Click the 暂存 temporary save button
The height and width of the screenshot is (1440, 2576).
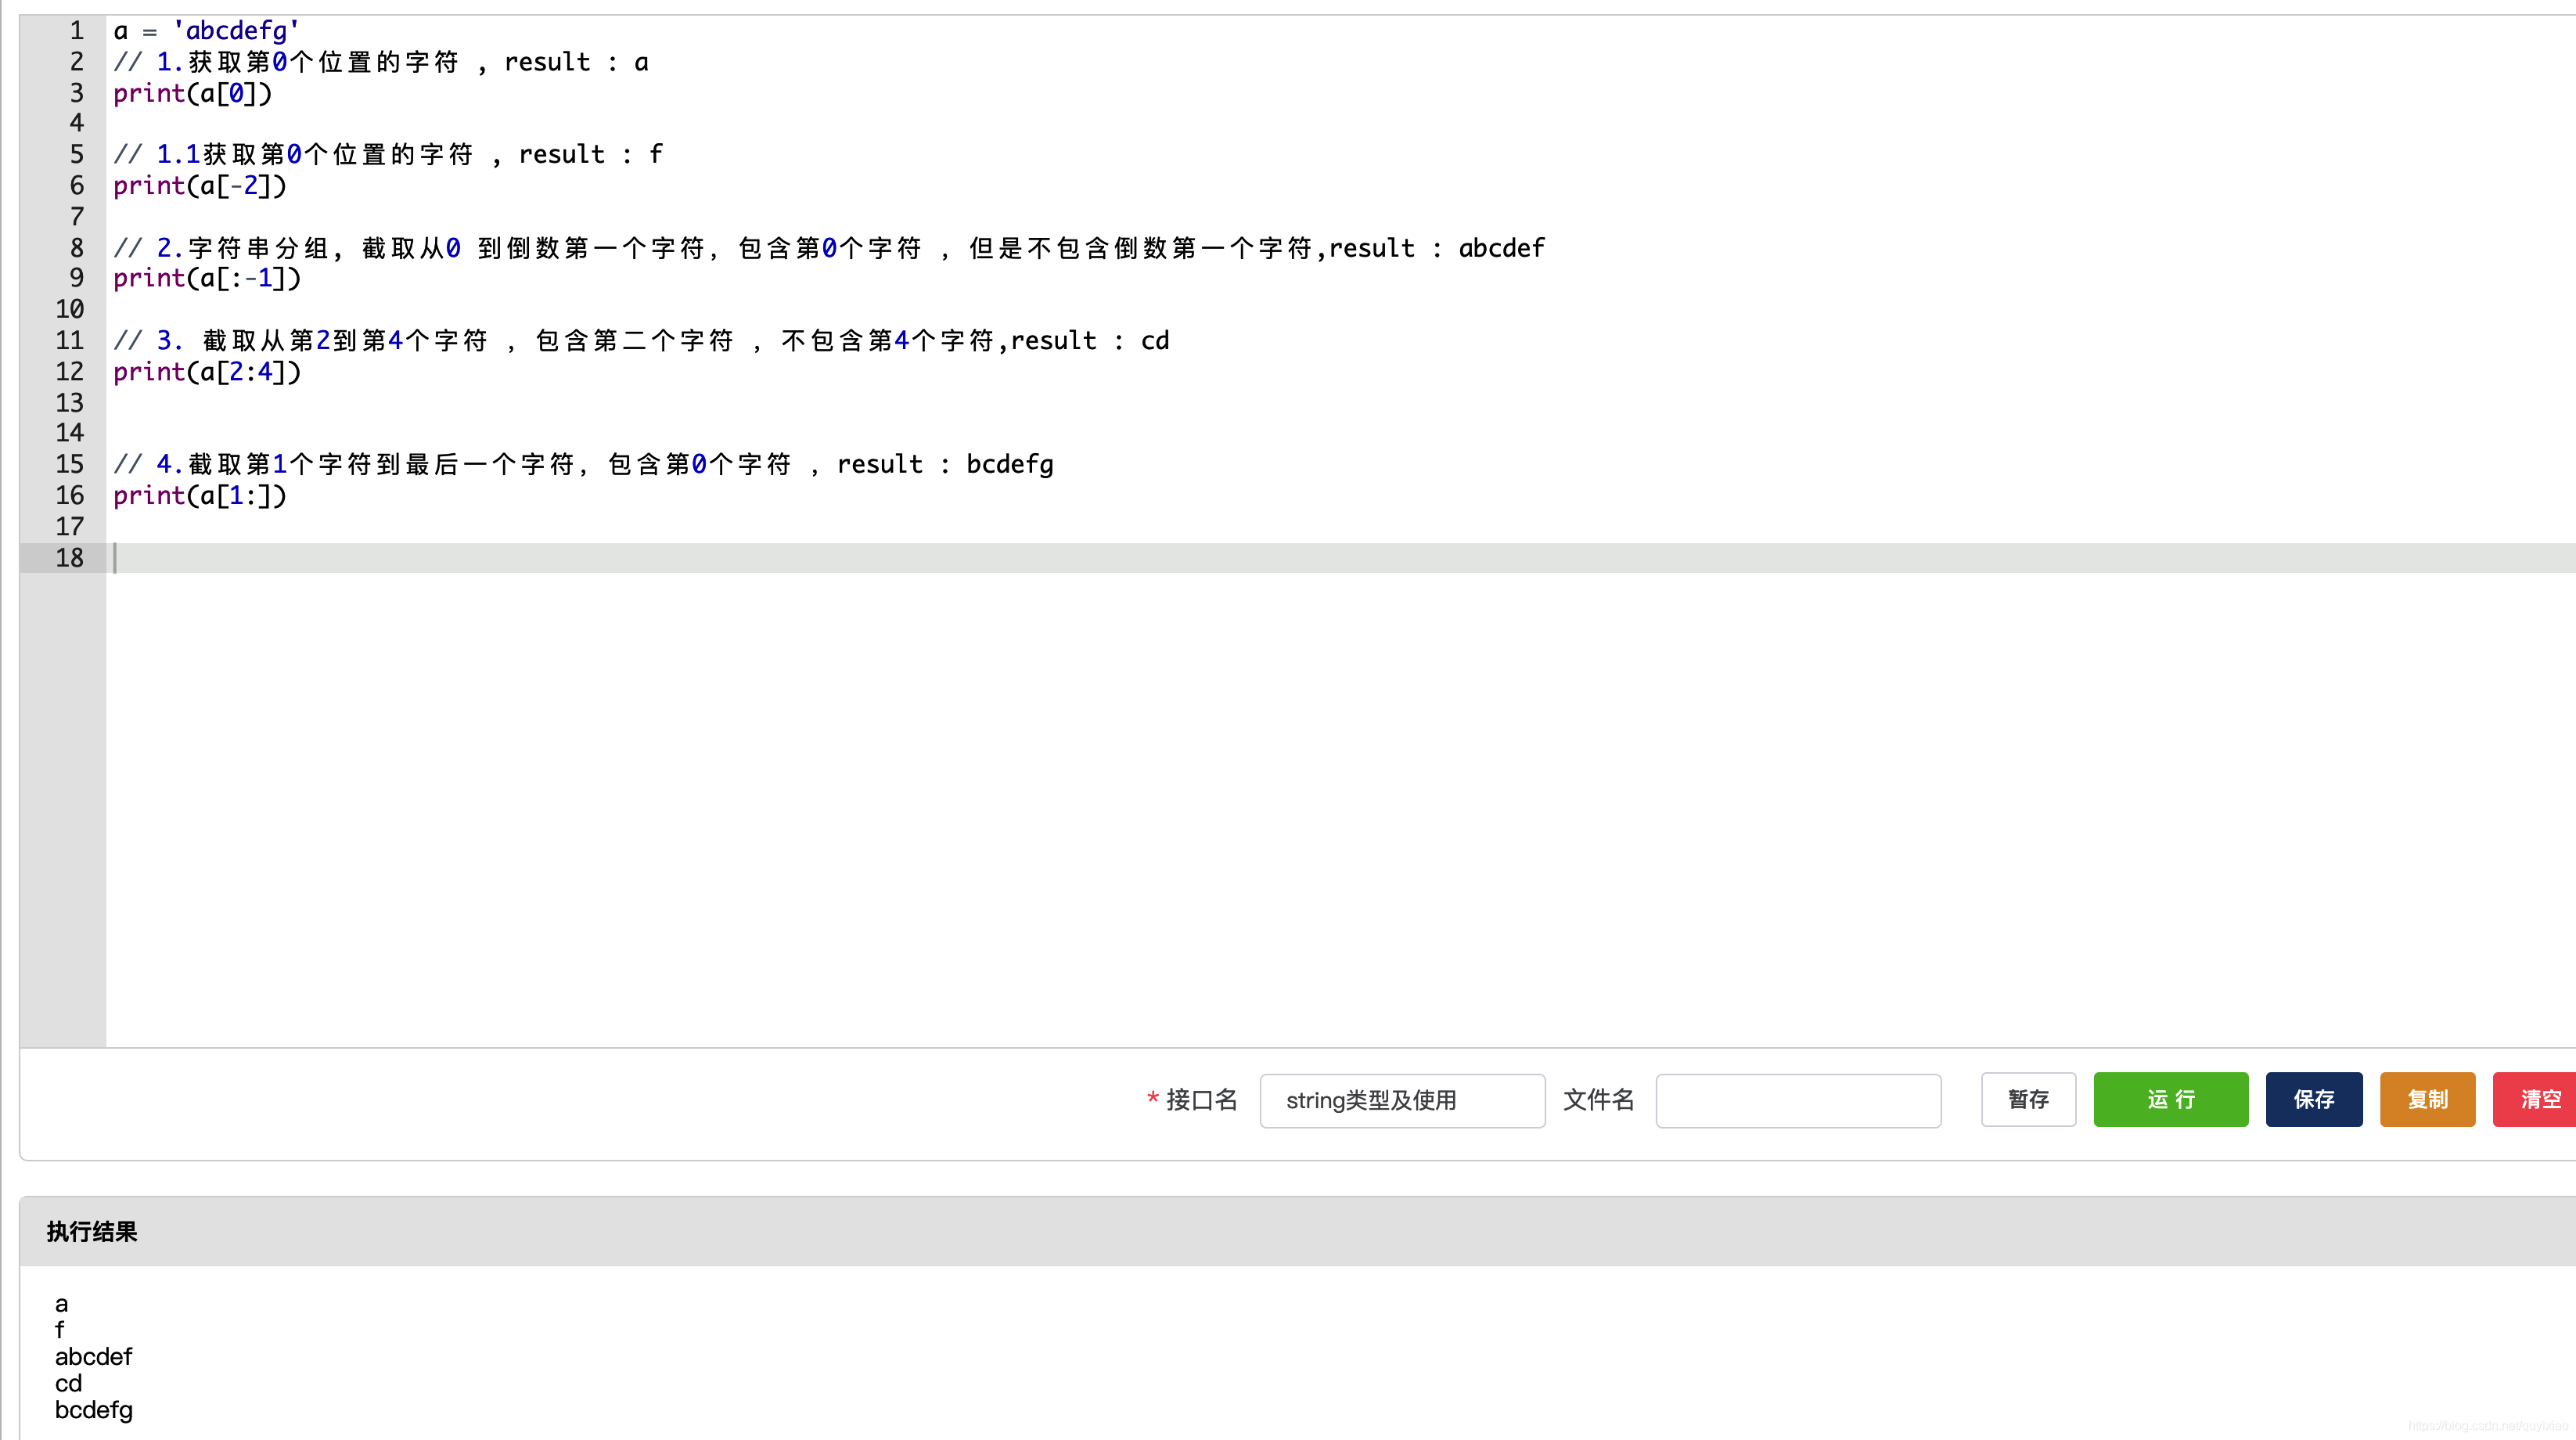(x=2028, y=1099)
